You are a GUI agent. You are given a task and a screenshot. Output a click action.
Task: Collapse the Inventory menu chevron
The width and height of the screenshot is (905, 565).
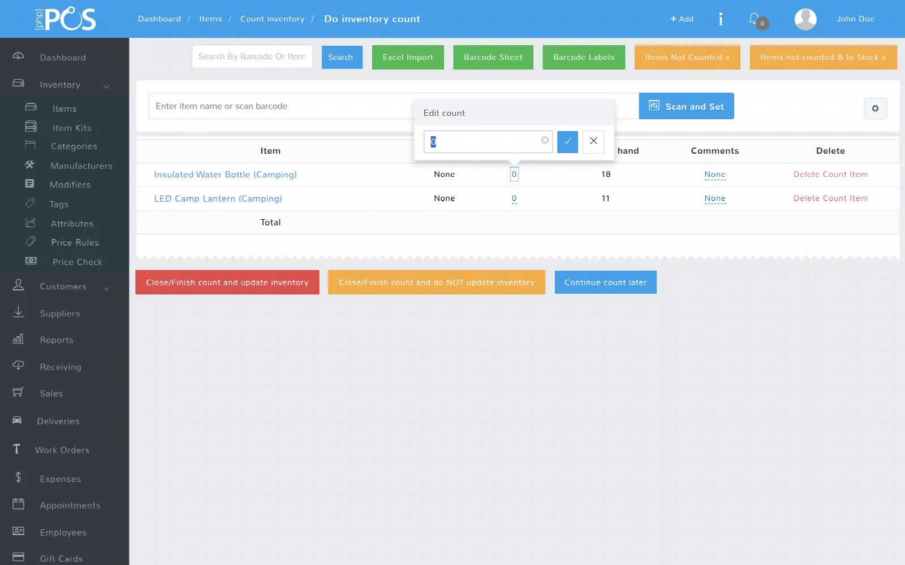[x=106, y=86]
